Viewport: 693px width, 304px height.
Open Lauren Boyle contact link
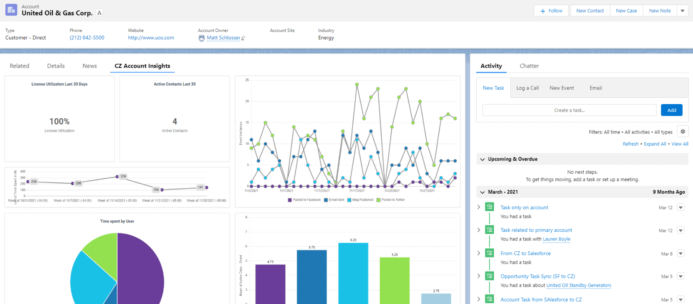556,239
